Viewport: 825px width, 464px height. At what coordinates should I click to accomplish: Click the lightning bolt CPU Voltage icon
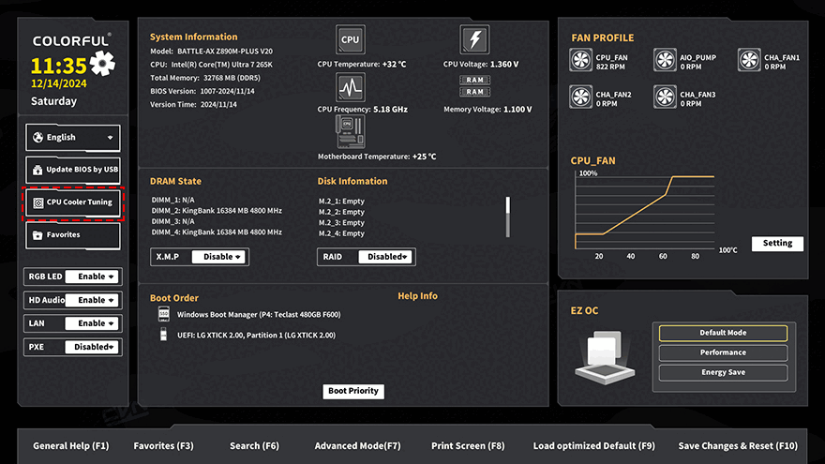(x=474, y=39)
